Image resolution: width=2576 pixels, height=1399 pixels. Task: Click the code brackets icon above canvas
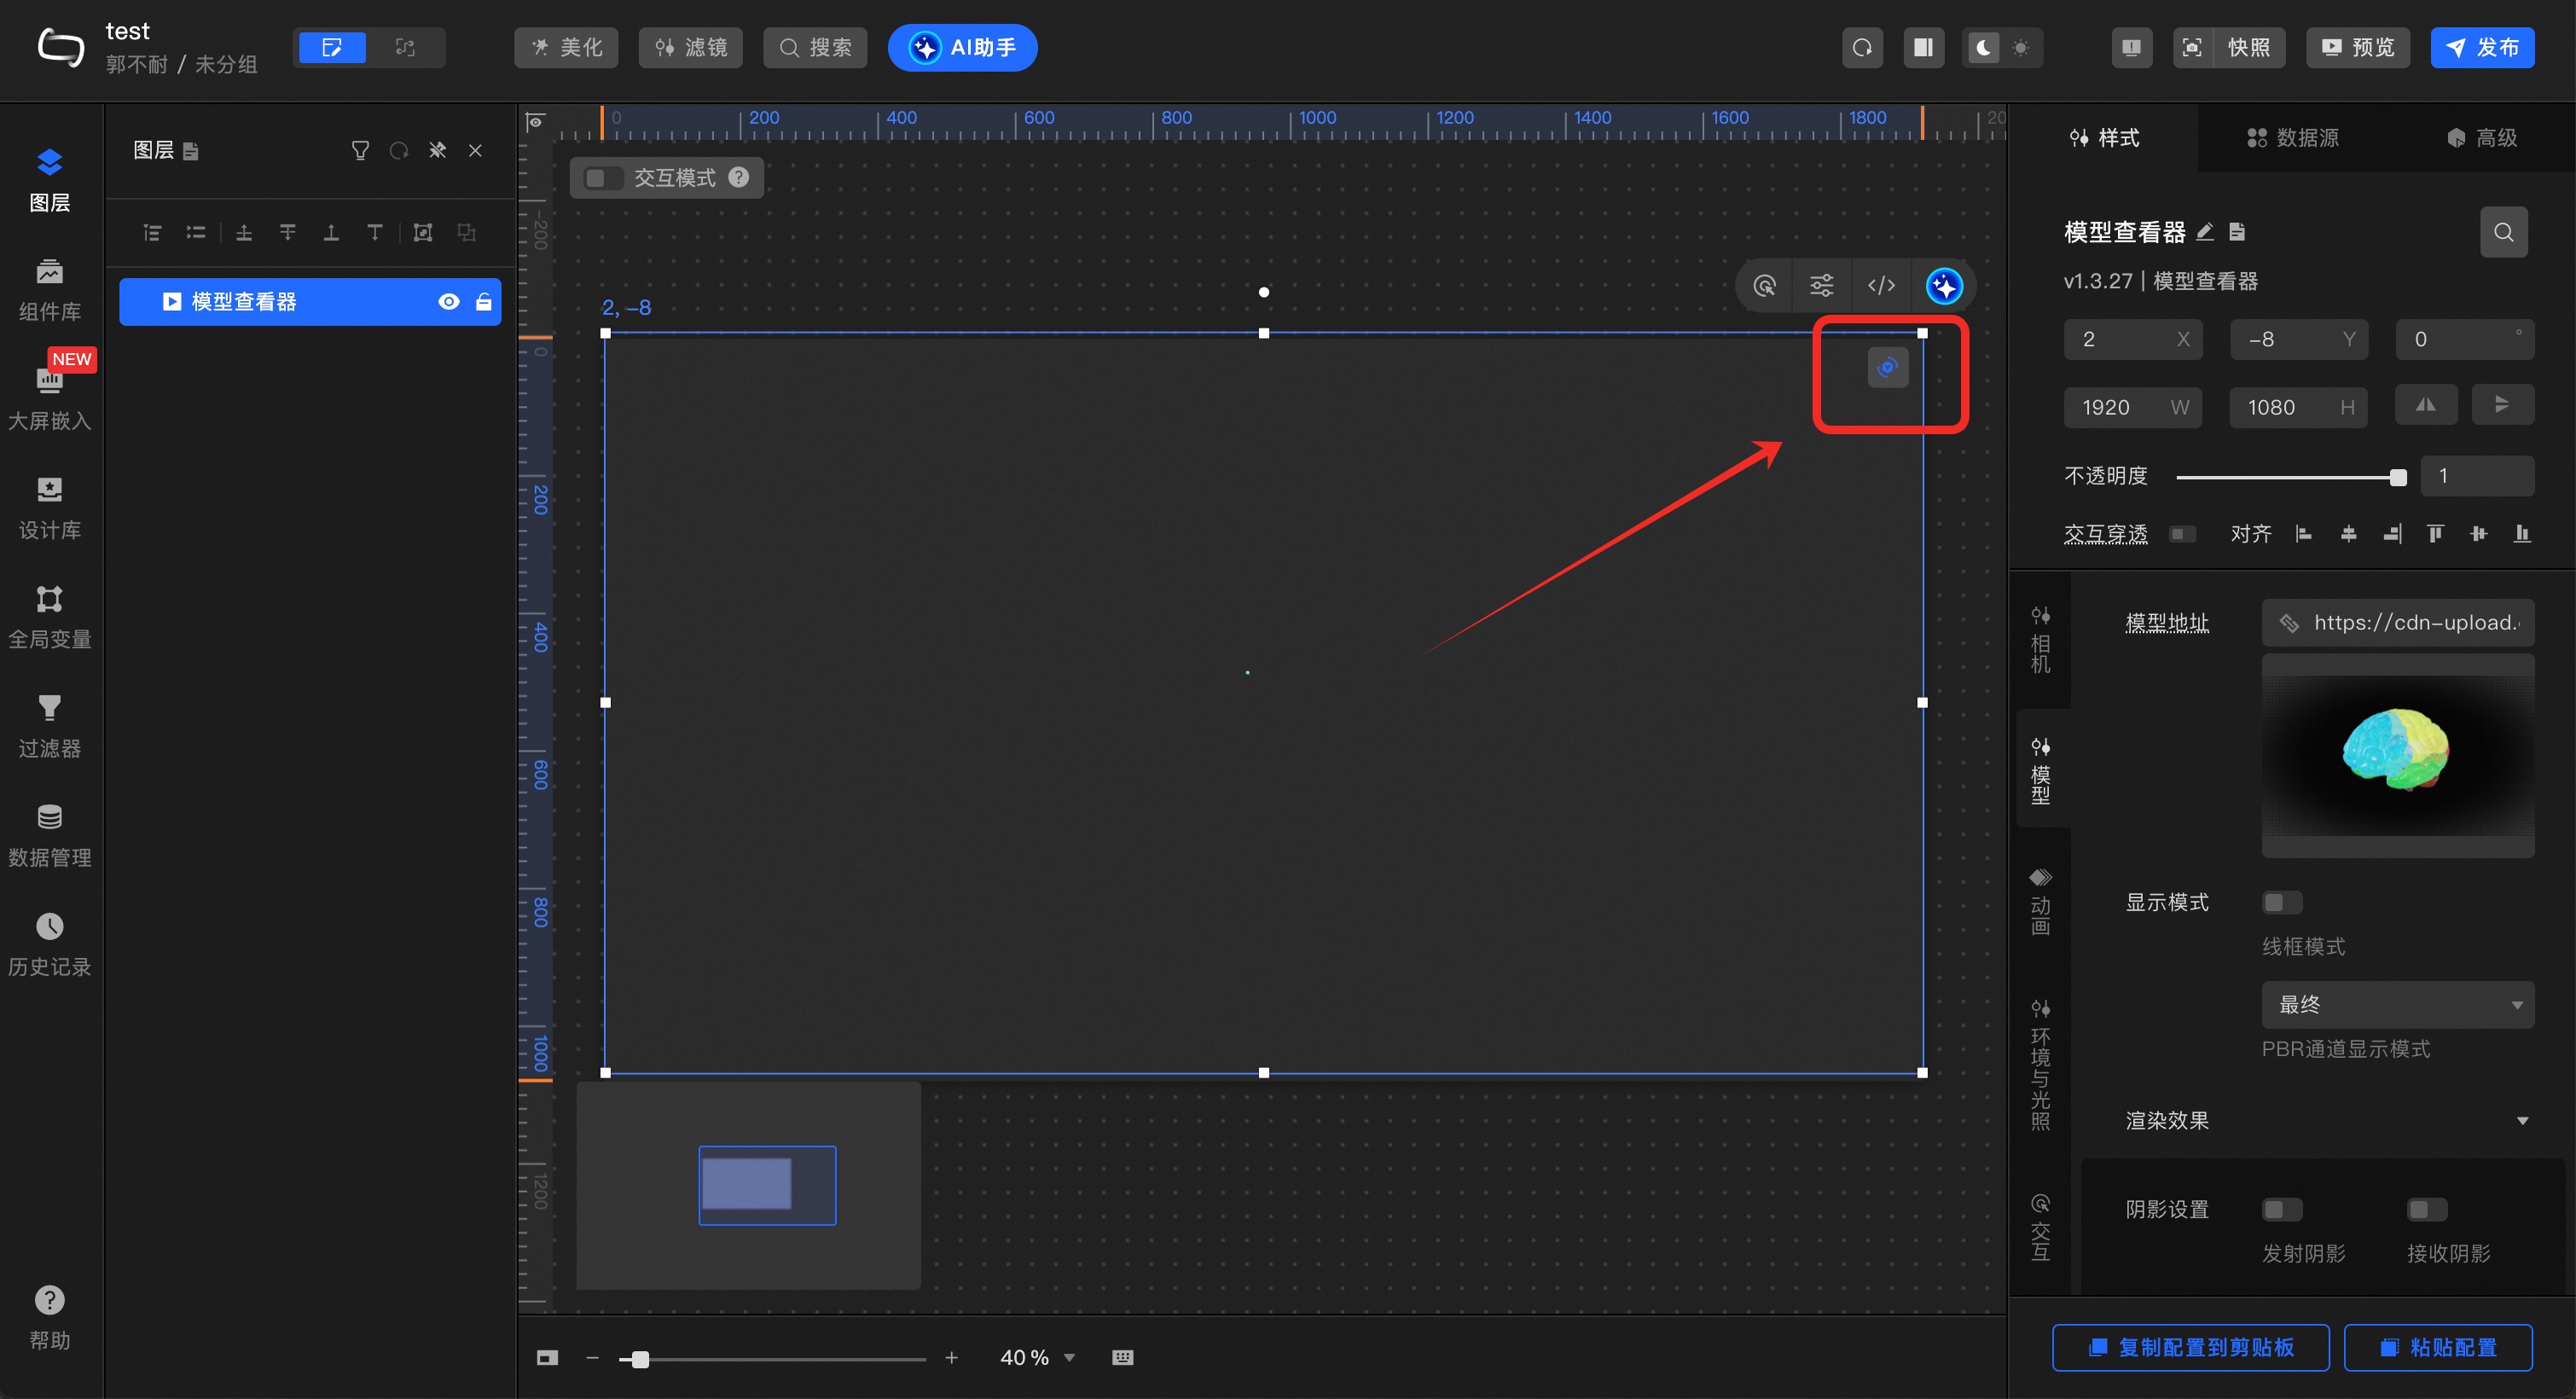click(x=1881, y=286)
